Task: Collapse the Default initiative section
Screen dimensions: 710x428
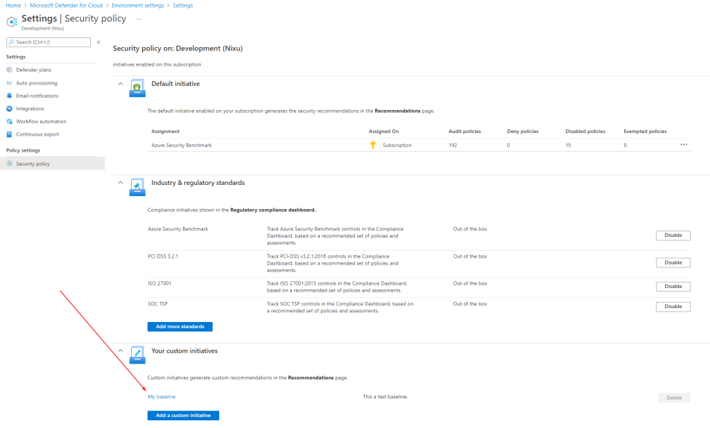Action: coord(121,84)
